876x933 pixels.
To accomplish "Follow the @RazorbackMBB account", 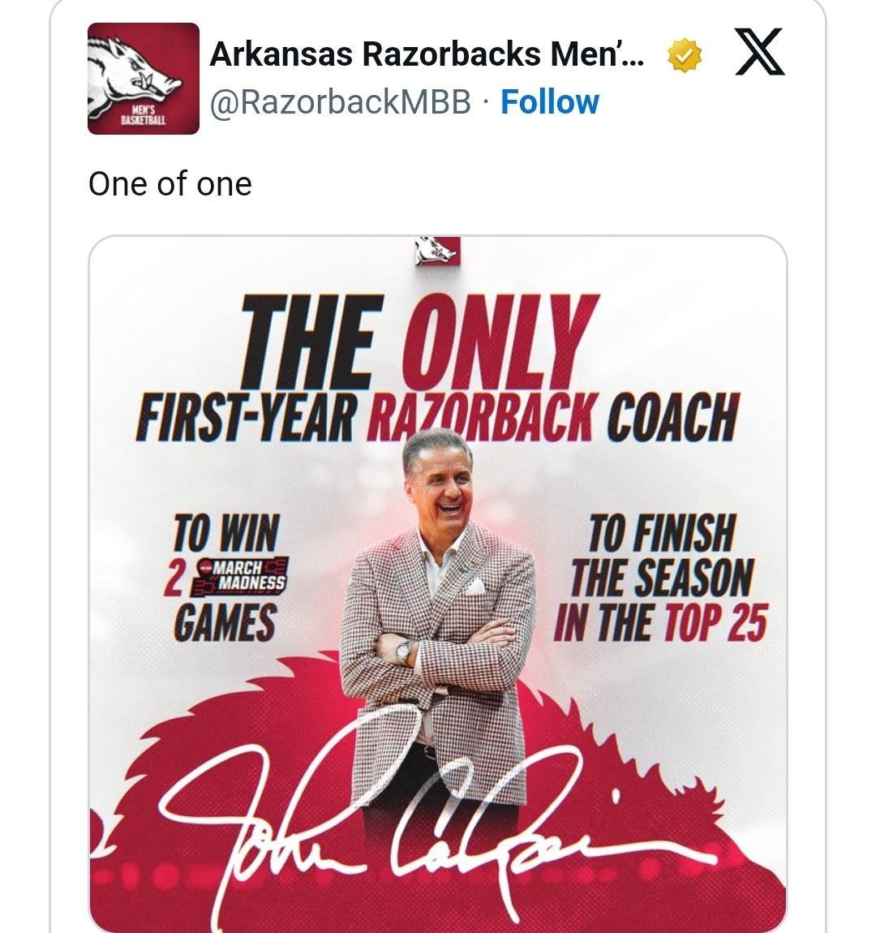I will (x=550, y=102).
